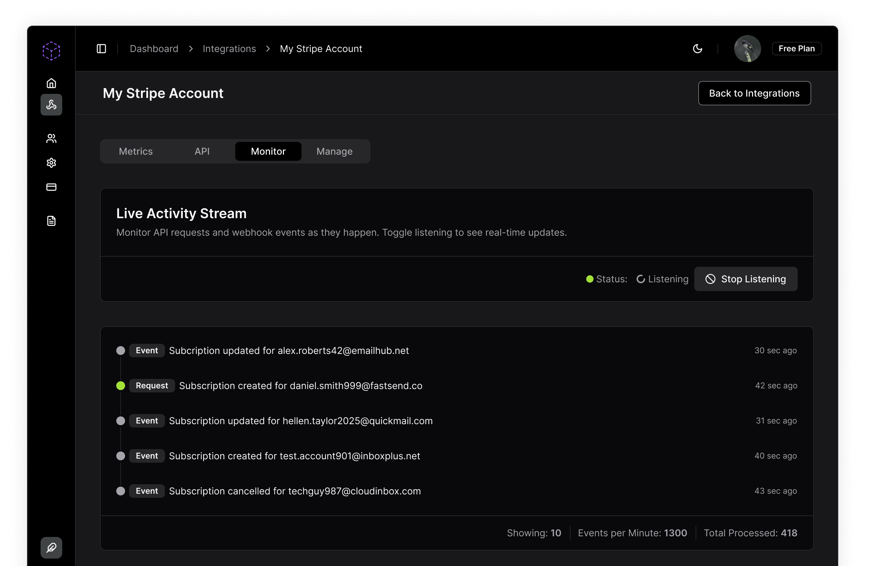
Task: Click the Listening spinner icon
Action: click(641, 279)
